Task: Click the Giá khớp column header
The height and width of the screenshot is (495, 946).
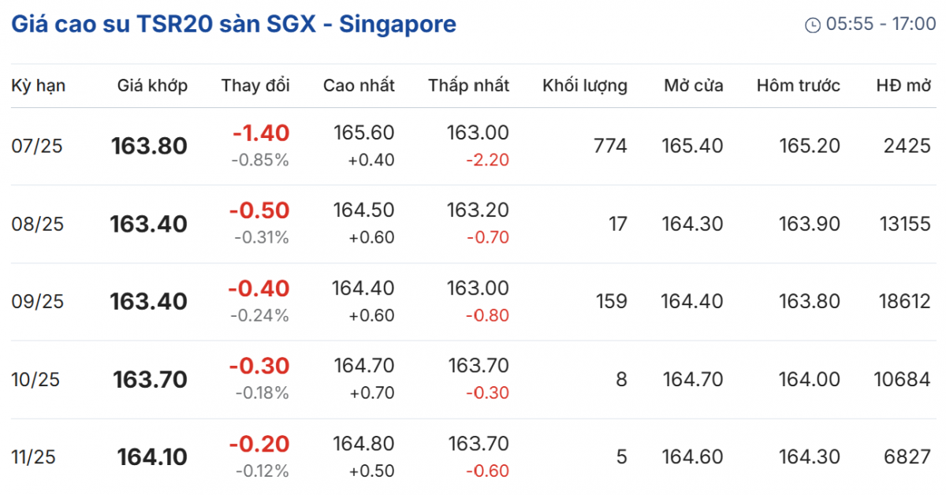Action: click(x=152, y=86)
